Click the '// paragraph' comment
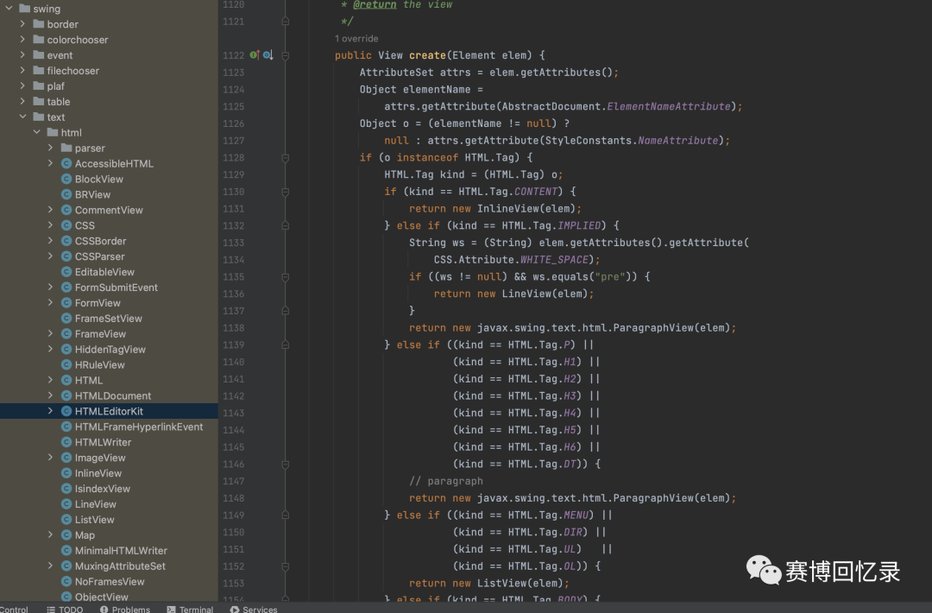932x613 pixels. (446, 481)
